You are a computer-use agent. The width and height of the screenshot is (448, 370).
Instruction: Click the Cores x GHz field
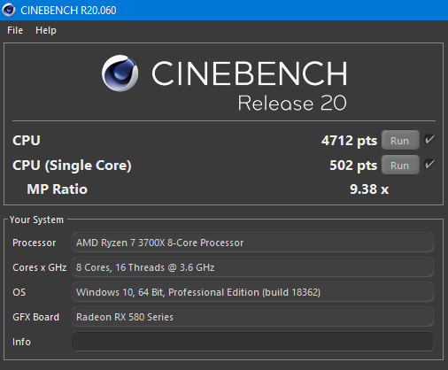click(252, 267)
